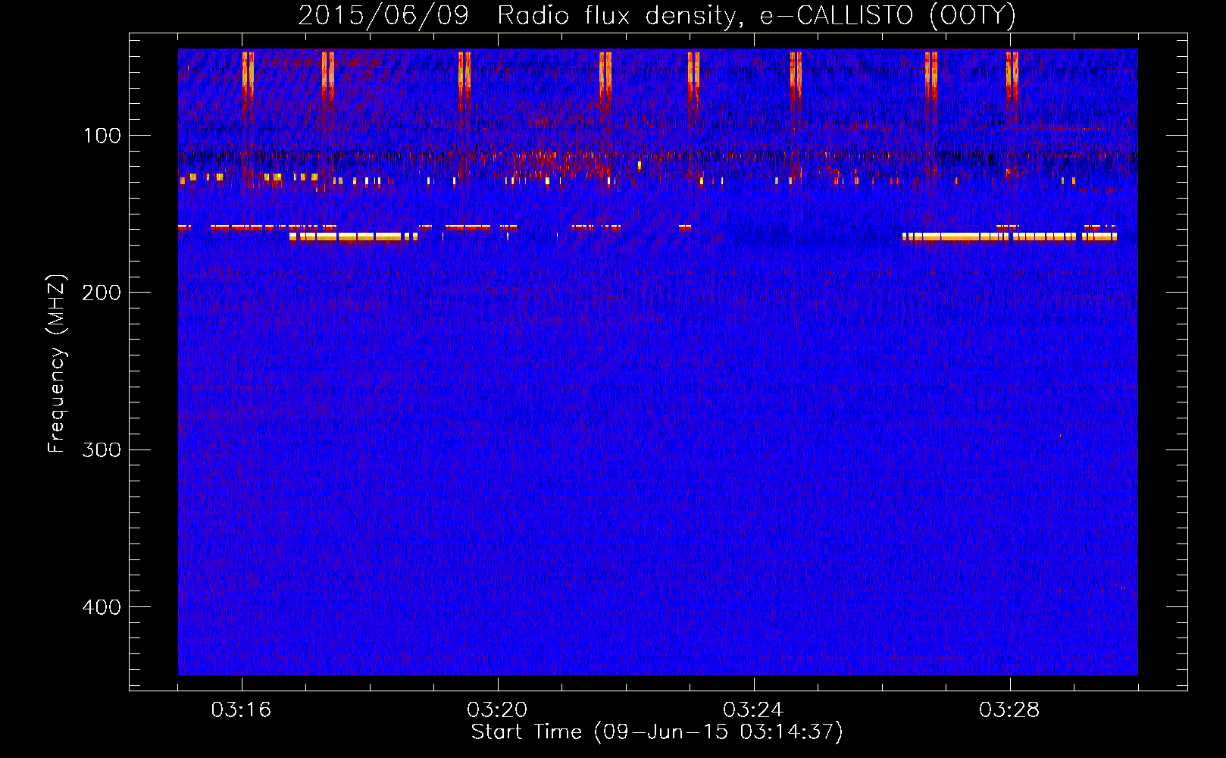Click the '200' frequency tick label
Screen dimensions: 1226x758
click(x=102, y=293)
